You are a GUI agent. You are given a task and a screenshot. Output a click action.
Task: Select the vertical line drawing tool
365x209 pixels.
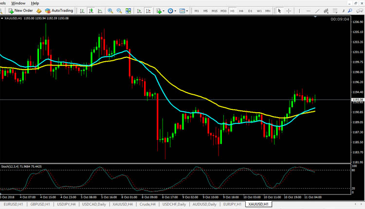(x=299, y=11)
